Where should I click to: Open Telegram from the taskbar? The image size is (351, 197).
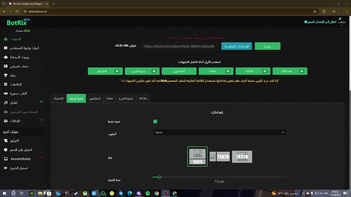[x=121, y=193]
